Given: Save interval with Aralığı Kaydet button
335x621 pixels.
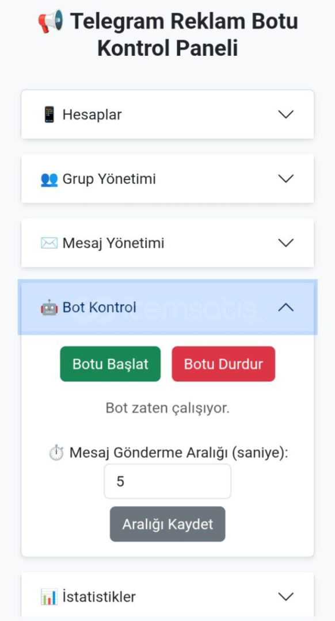Looking at the screenshot, I should [167, 524].
